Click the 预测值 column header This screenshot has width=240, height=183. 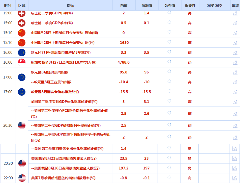click(147, 6)
